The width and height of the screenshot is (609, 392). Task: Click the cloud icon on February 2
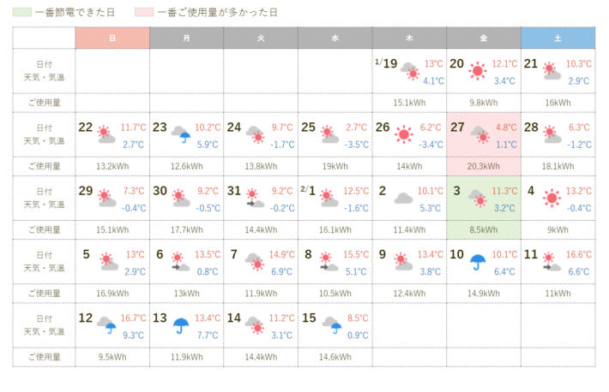(403, 199)
